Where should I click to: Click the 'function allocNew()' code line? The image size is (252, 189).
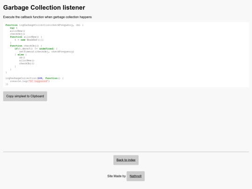(26, 37)
